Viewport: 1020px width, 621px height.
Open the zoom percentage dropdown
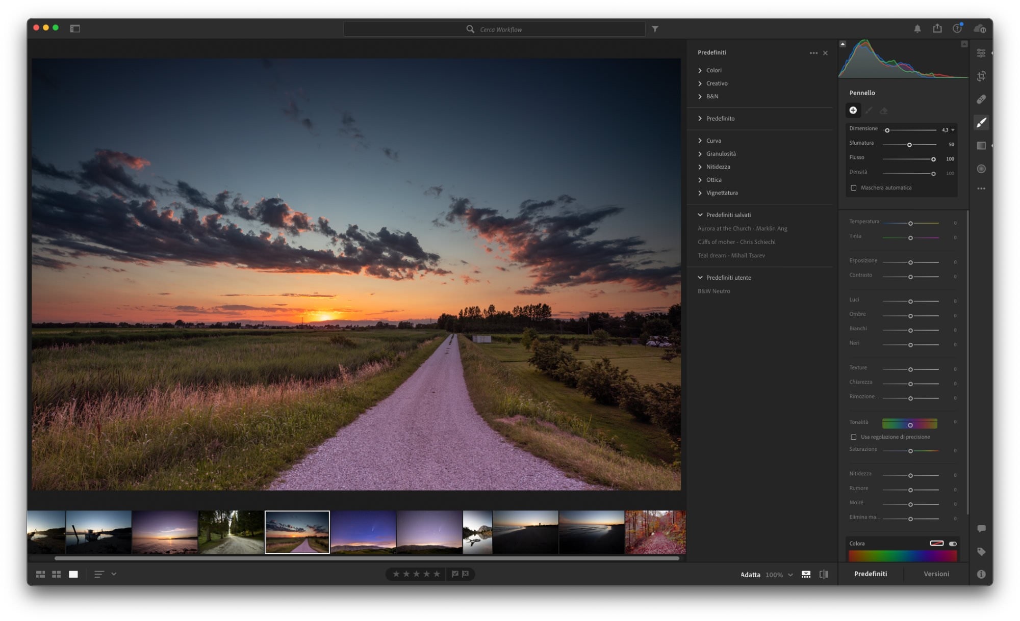coord(790,575)
